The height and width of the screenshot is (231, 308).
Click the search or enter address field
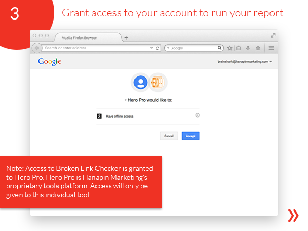pos(101,48)
